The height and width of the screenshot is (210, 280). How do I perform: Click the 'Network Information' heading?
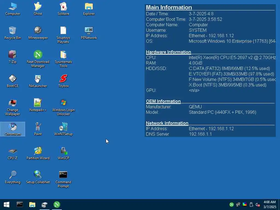click(167, 123)
